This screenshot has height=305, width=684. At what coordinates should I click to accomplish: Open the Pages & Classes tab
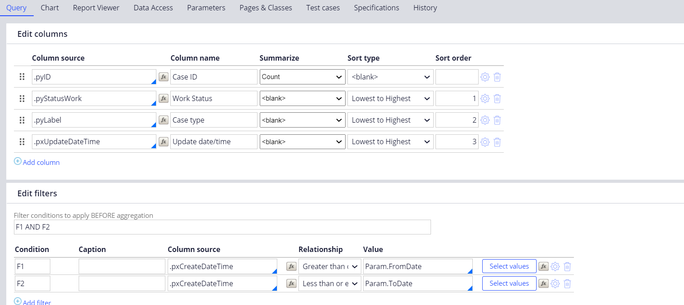click(x=266, y=8)
